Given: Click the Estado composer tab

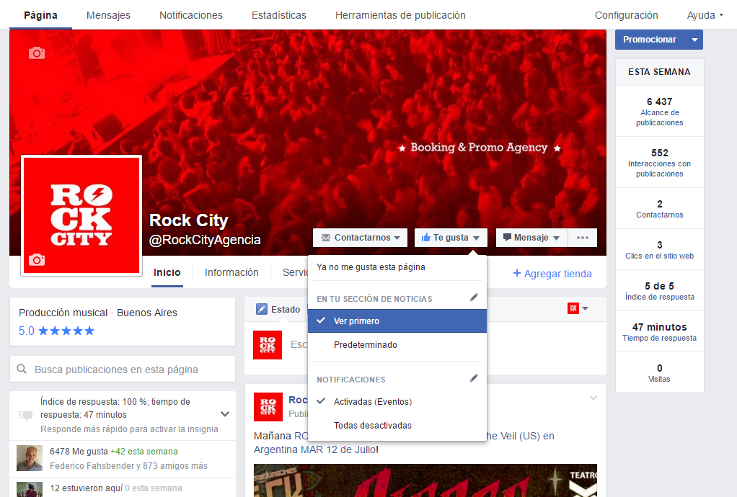Looking at the screenshot, I should pyautogui.click(x=278, y=309).
